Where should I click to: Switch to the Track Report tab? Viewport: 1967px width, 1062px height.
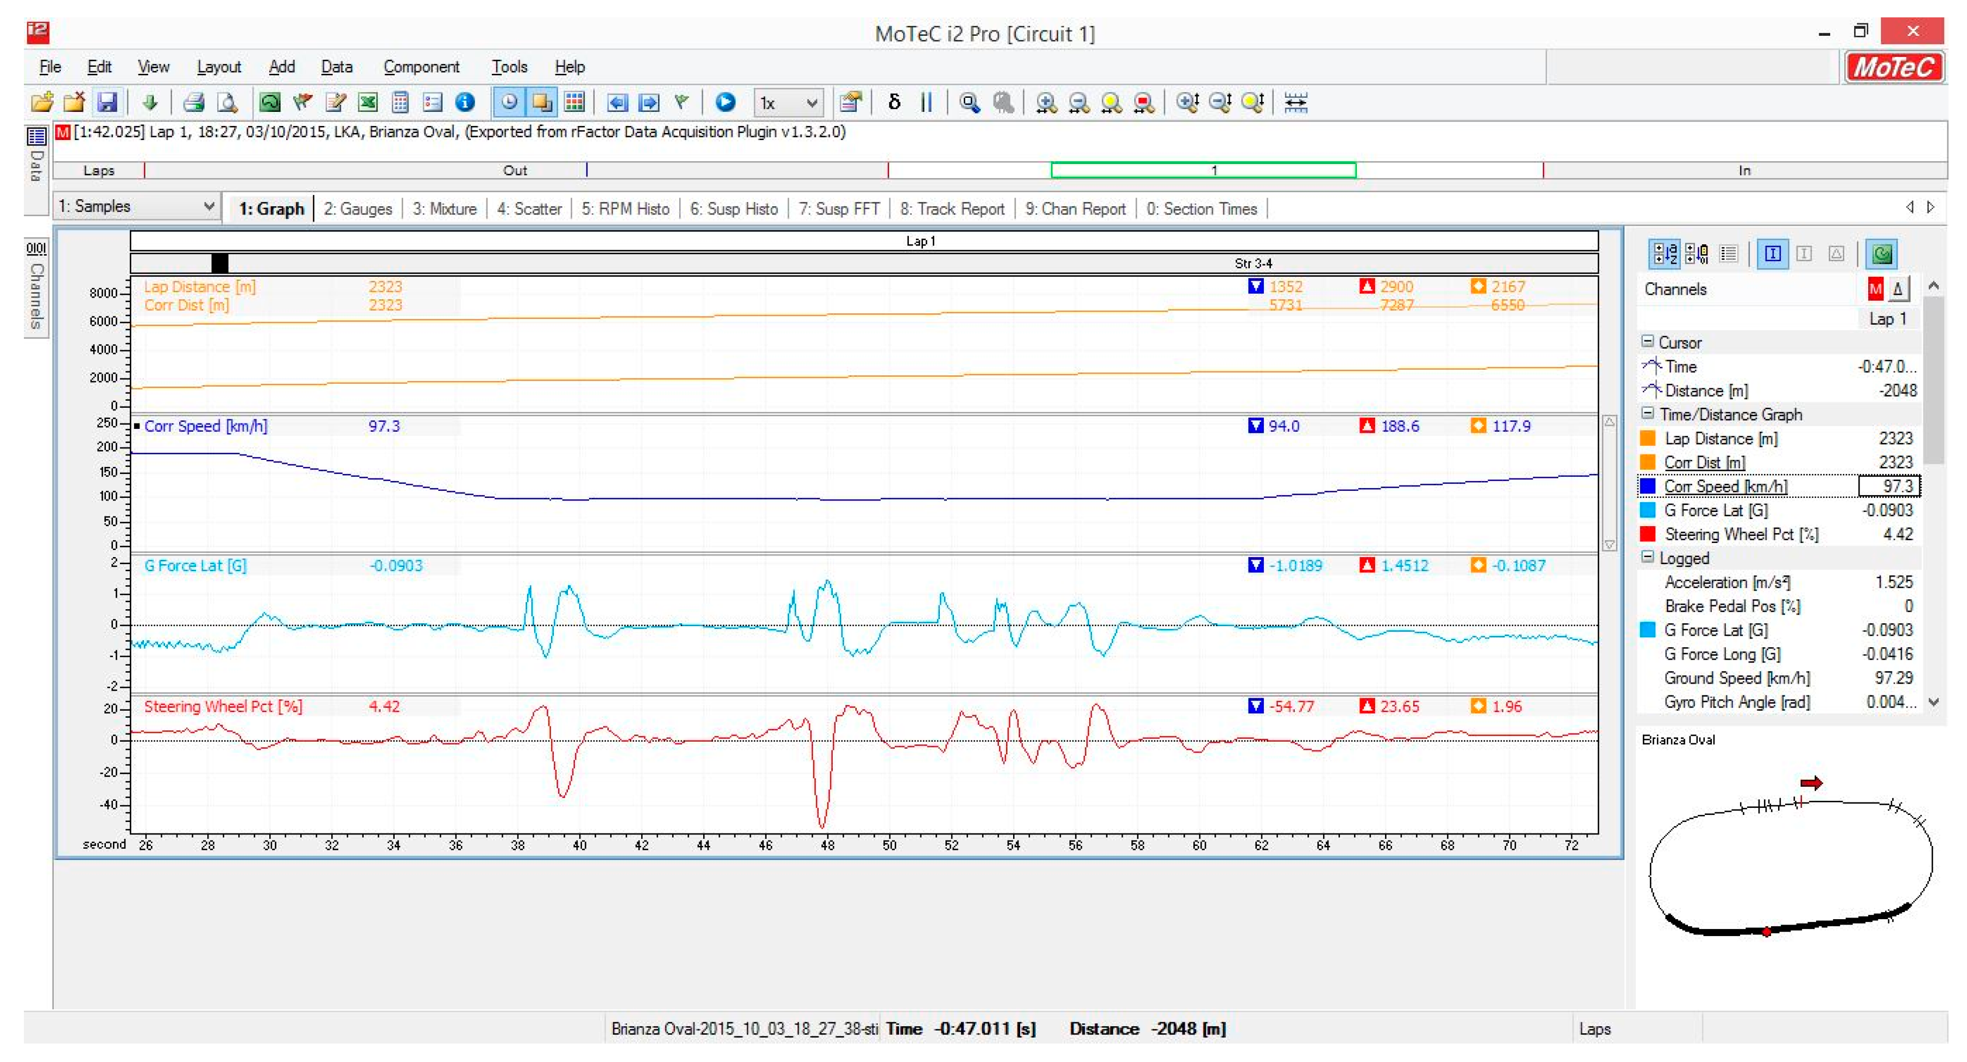click(951, 208)
